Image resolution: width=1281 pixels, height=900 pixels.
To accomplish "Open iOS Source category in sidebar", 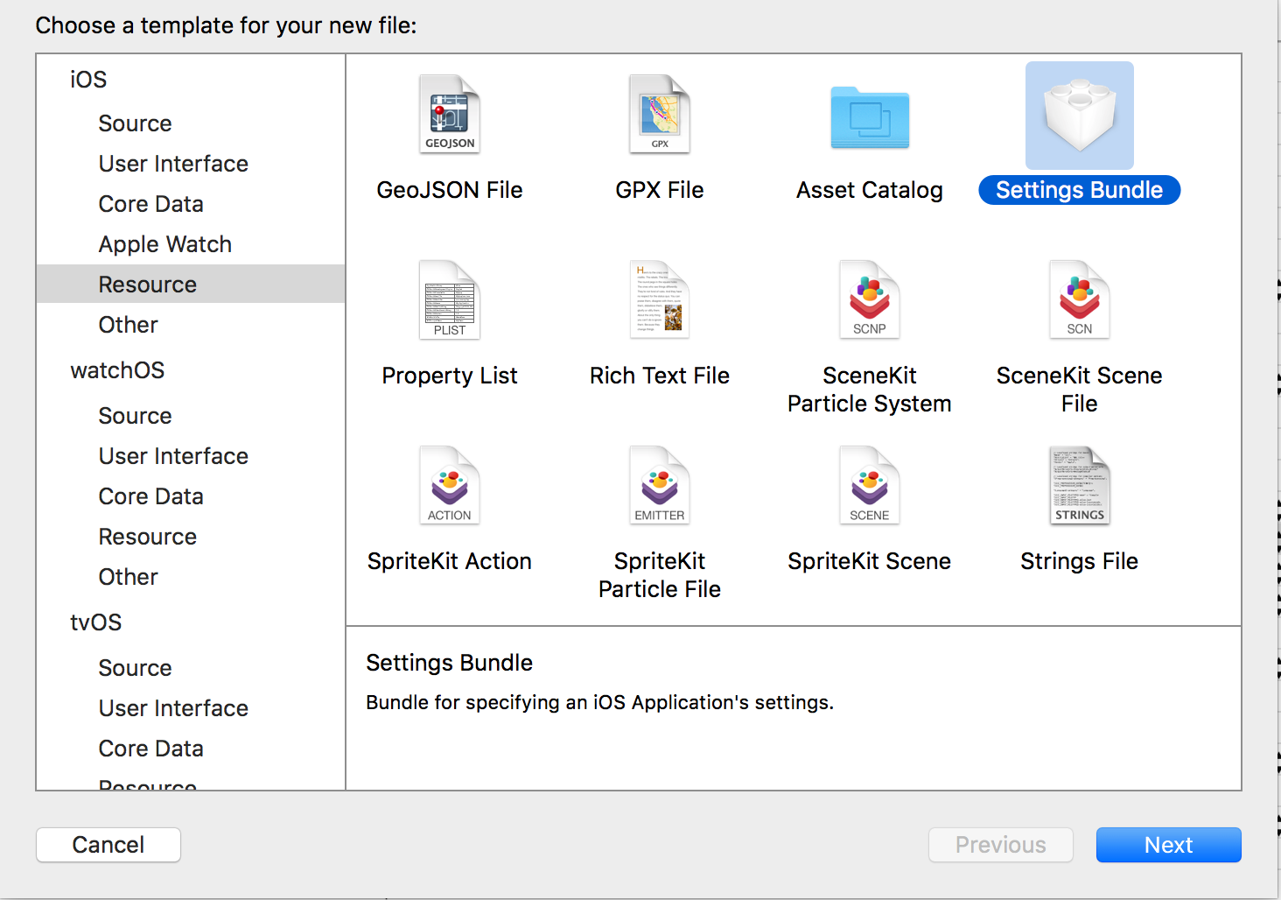I will (135, 123).
